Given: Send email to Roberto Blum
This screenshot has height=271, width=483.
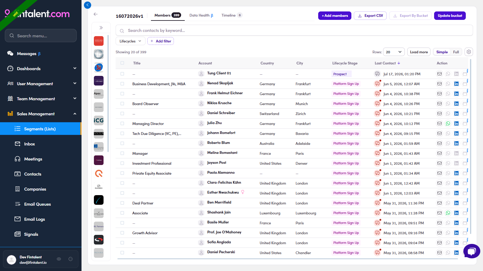Looking at the screenshot, I should point(440,143).
